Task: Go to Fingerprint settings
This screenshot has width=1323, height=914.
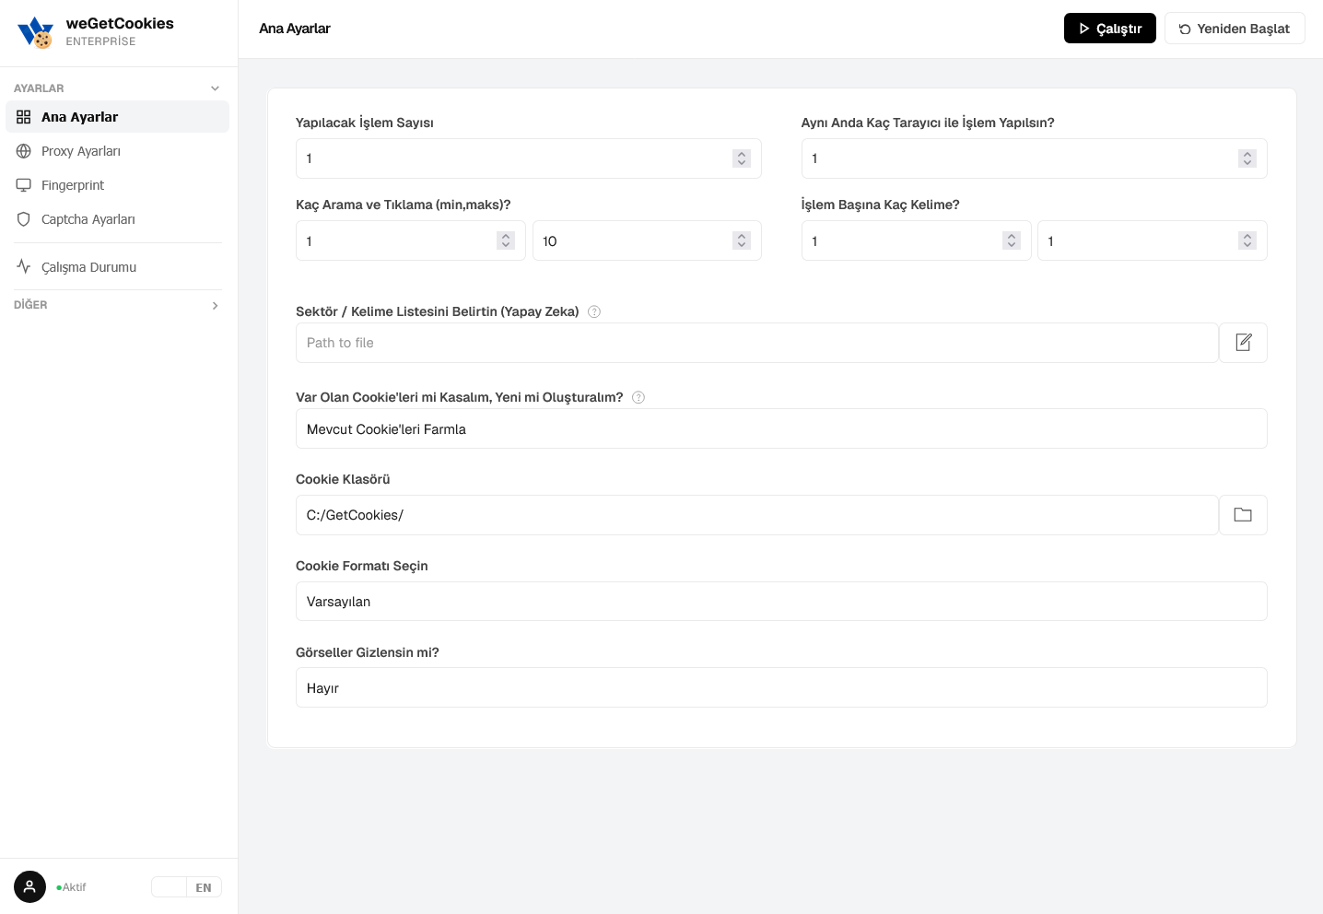Action: (x=117, y=185)
